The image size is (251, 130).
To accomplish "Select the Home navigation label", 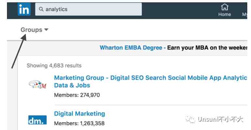I will (225, 14).
